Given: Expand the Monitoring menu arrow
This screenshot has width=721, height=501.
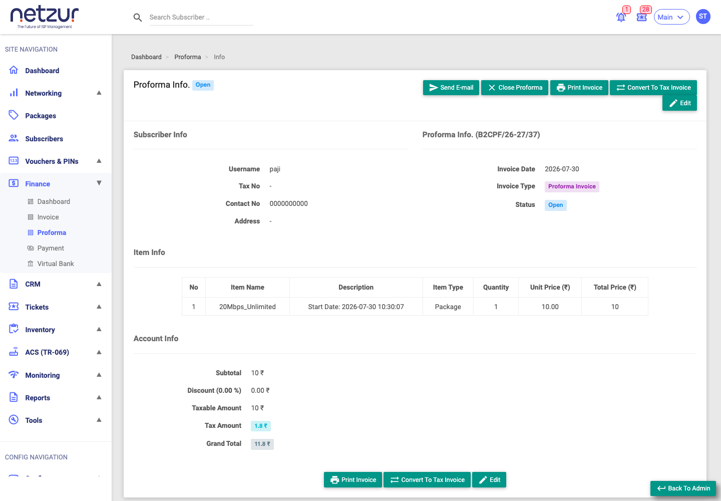Looking at the screenshot, I should 99,375.
